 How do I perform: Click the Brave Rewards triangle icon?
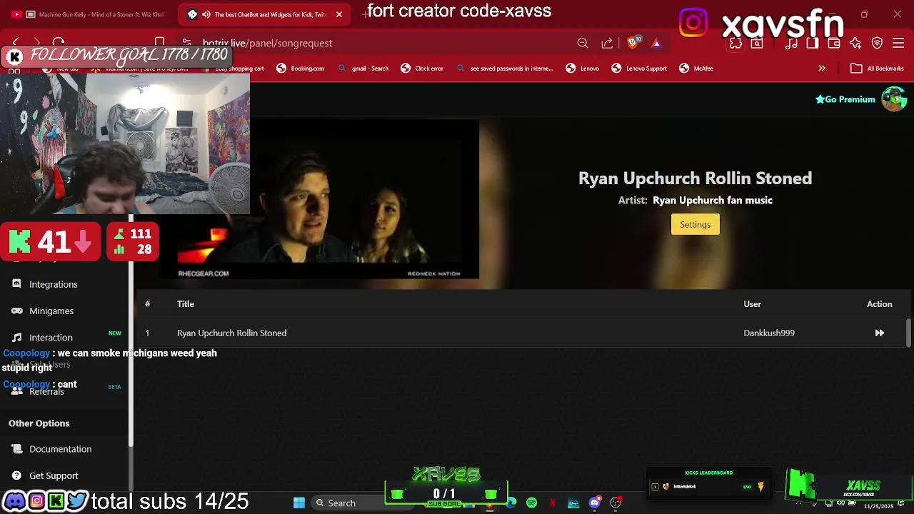click(656, 43)
